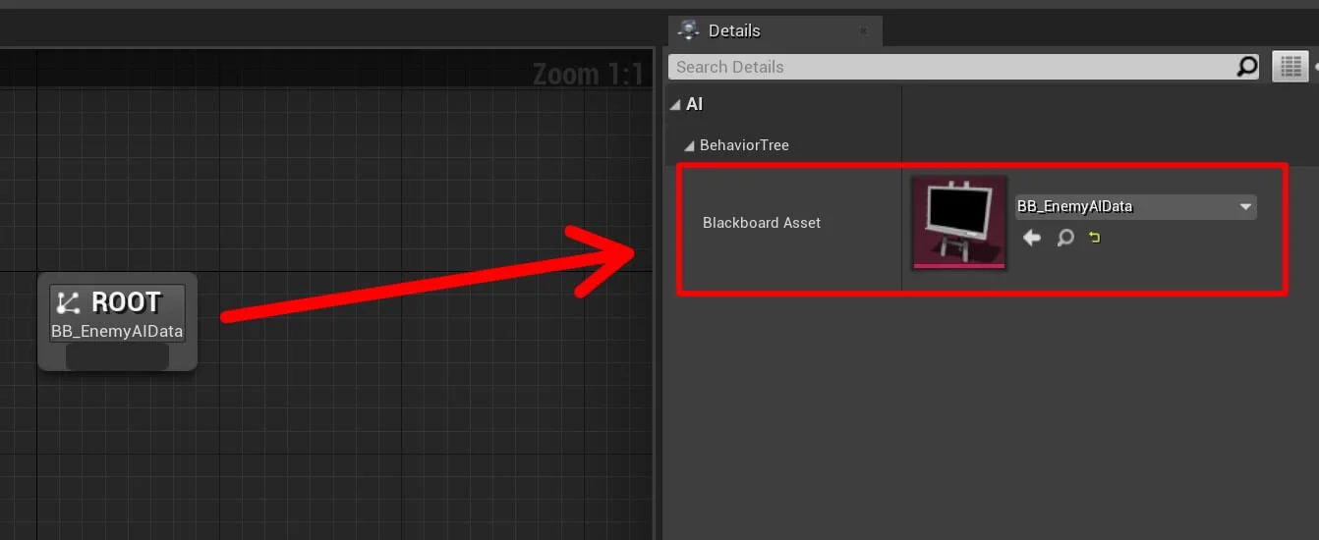Image resolution: width=1319 pixels, height=540 pixels.
Task: Click the ROOT node output pin
Action: (x=117, y=356)
